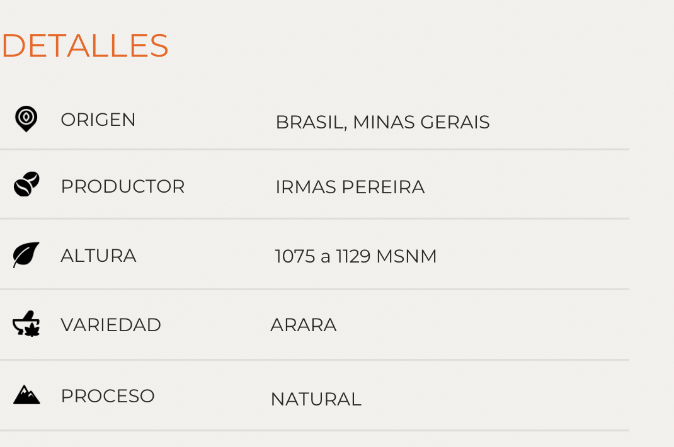This screenshot has width=674, height=447.
Task: Click the mountain icon beside Proceso
Action: tap(26, 395)
